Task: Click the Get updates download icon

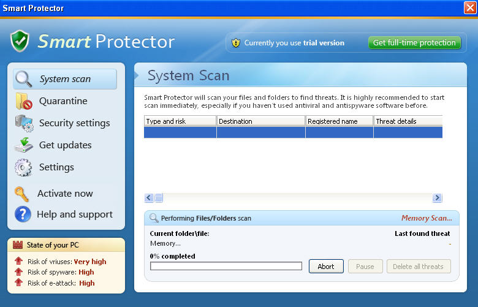Action: click(23, 145)
